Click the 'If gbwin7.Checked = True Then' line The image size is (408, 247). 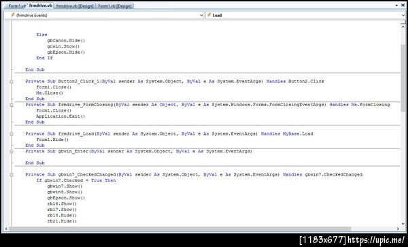tap(76, 180)
